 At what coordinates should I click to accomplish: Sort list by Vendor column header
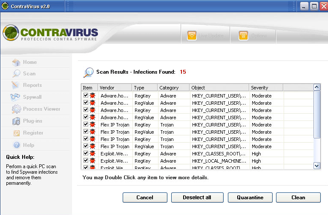point(114,88)
